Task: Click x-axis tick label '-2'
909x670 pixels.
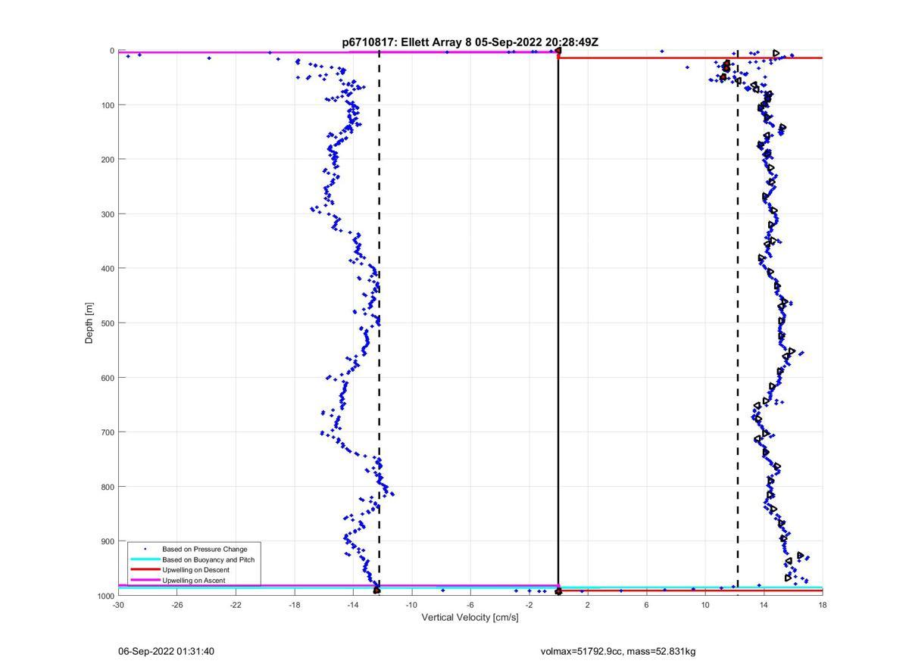Action: [529, 605]
